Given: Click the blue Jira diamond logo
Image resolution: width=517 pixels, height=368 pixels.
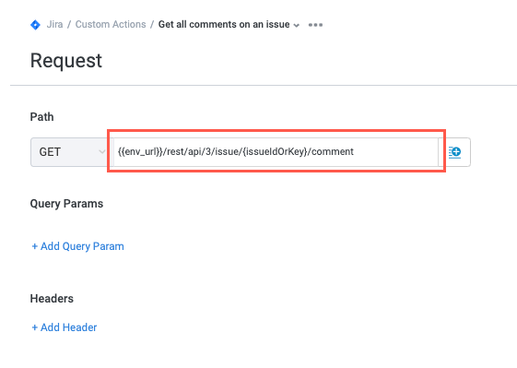Looking at the screenshot, I should 35,25.
